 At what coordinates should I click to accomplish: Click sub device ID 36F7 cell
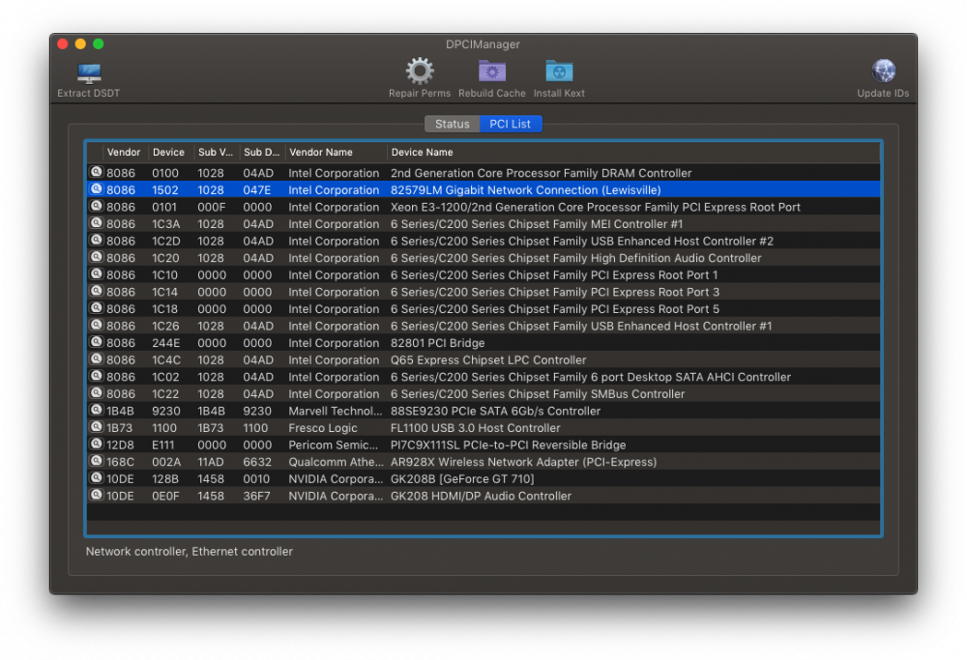pos(256,496)
